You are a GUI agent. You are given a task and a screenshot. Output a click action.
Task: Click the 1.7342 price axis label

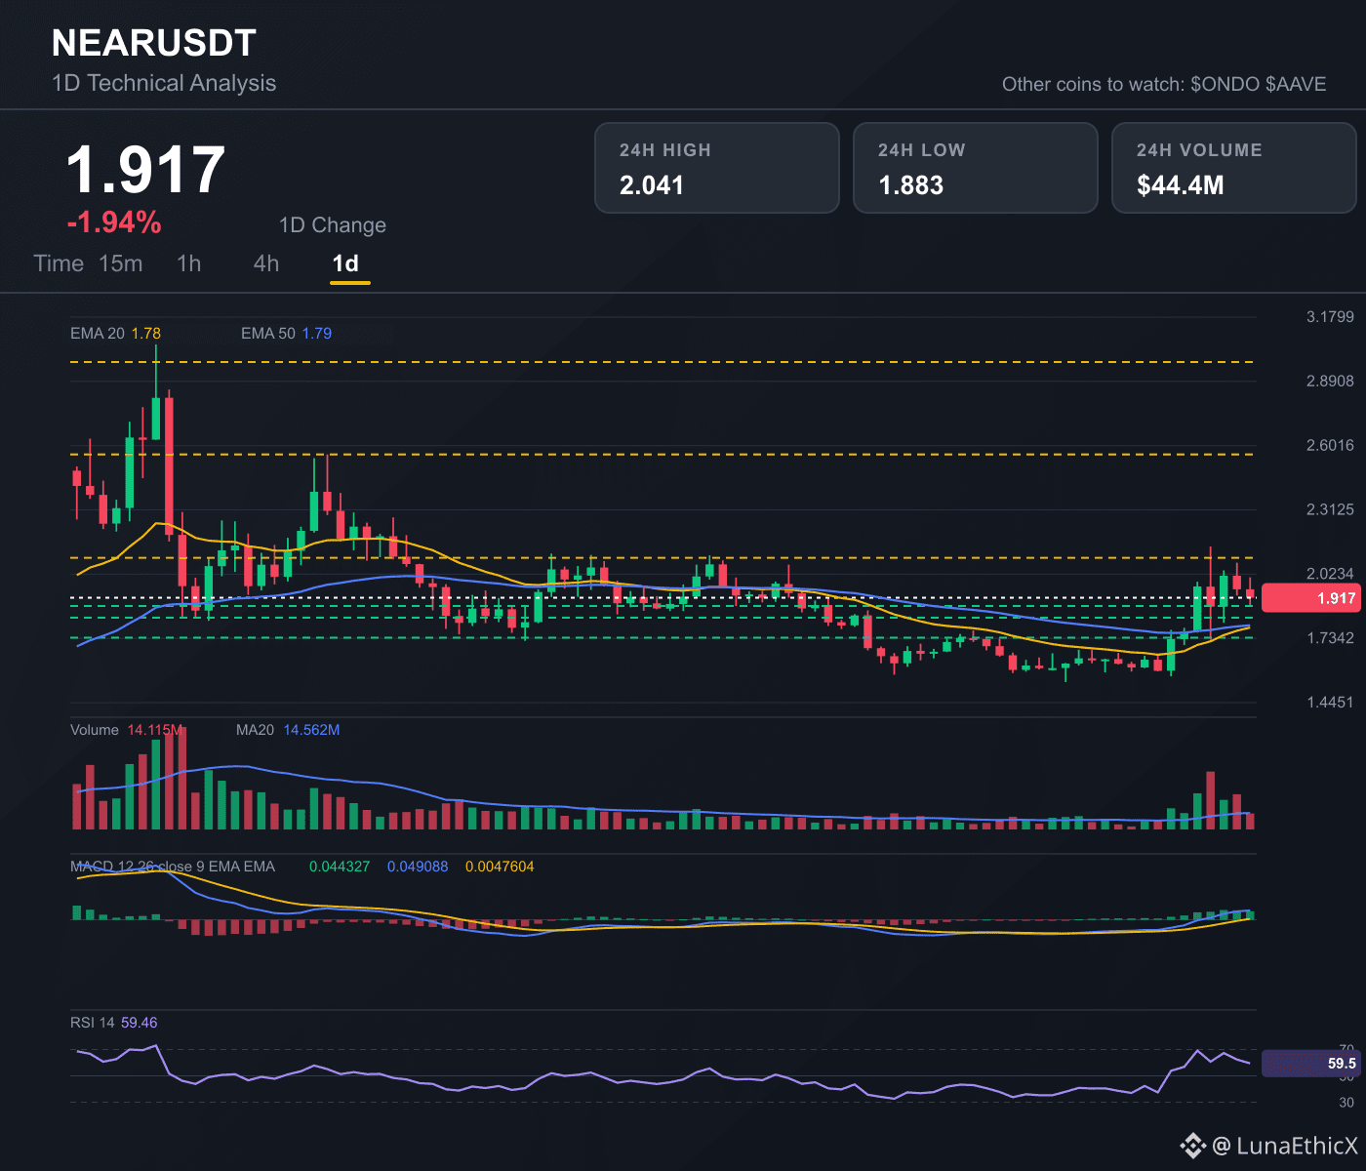click(1330, 638)
